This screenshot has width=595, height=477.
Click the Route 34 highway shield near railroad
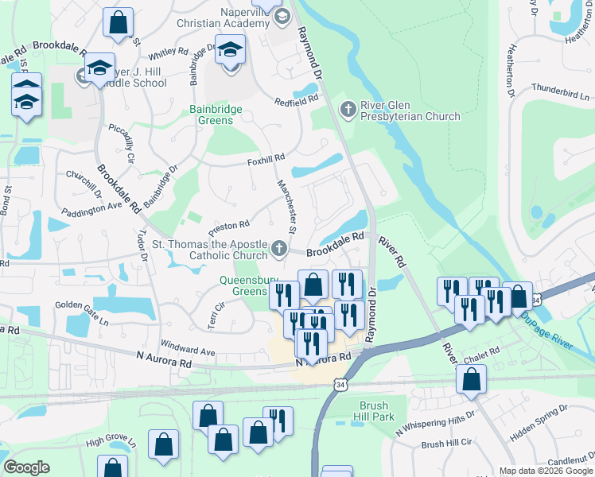coord(340,385)
